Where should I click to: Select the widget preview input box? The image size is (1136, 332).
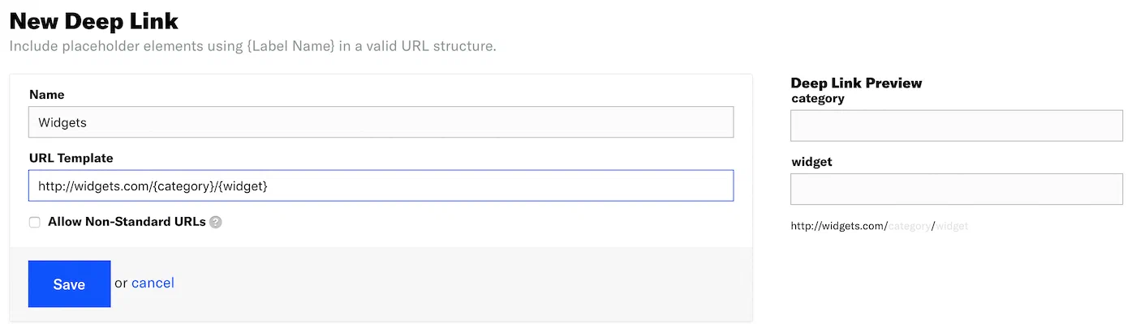[x=957, y=189]
